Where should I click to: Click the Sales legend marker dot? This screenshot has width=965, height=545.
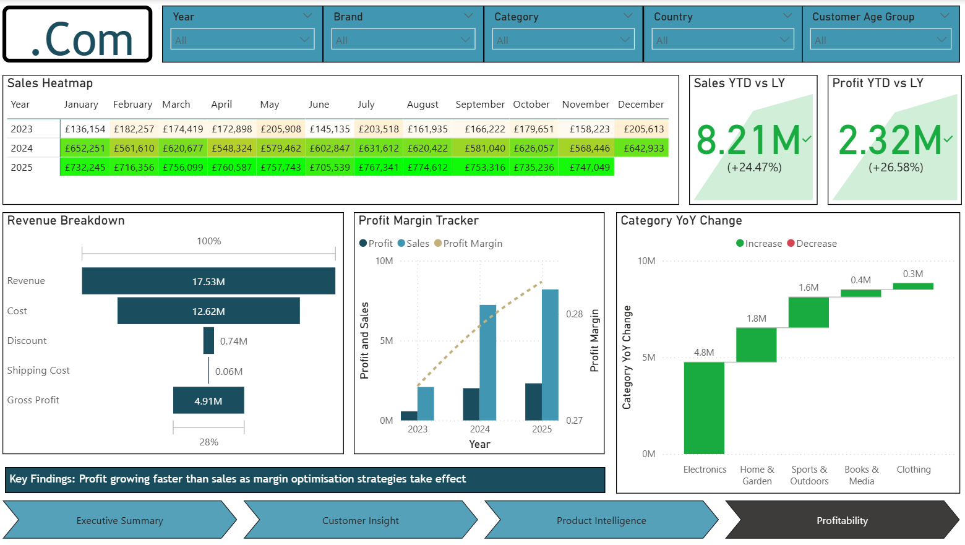point(401,243)
